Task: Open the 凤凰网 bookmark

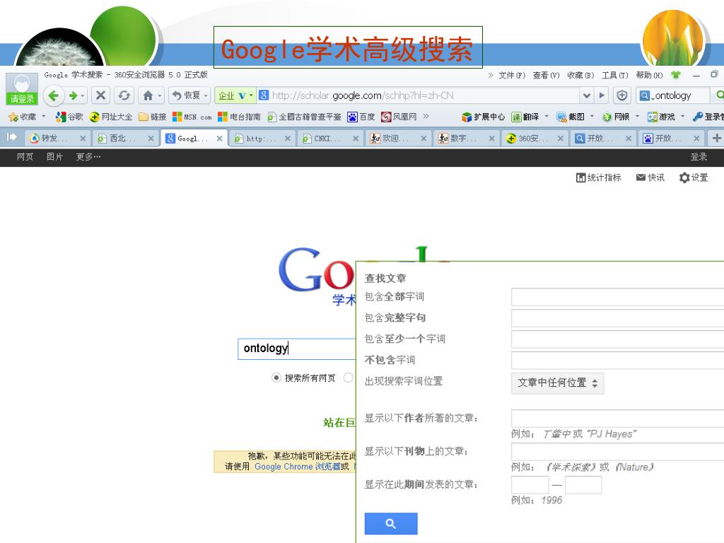Action: pos(399,117)
